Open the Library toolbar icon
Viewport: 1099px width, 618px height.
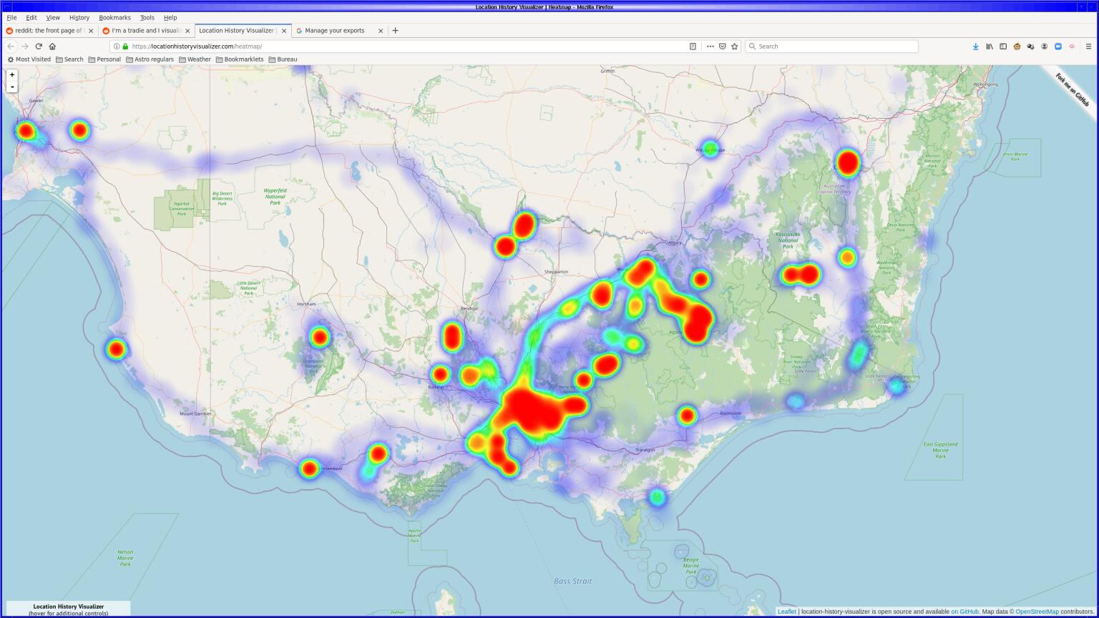click(x=990, y=46)
